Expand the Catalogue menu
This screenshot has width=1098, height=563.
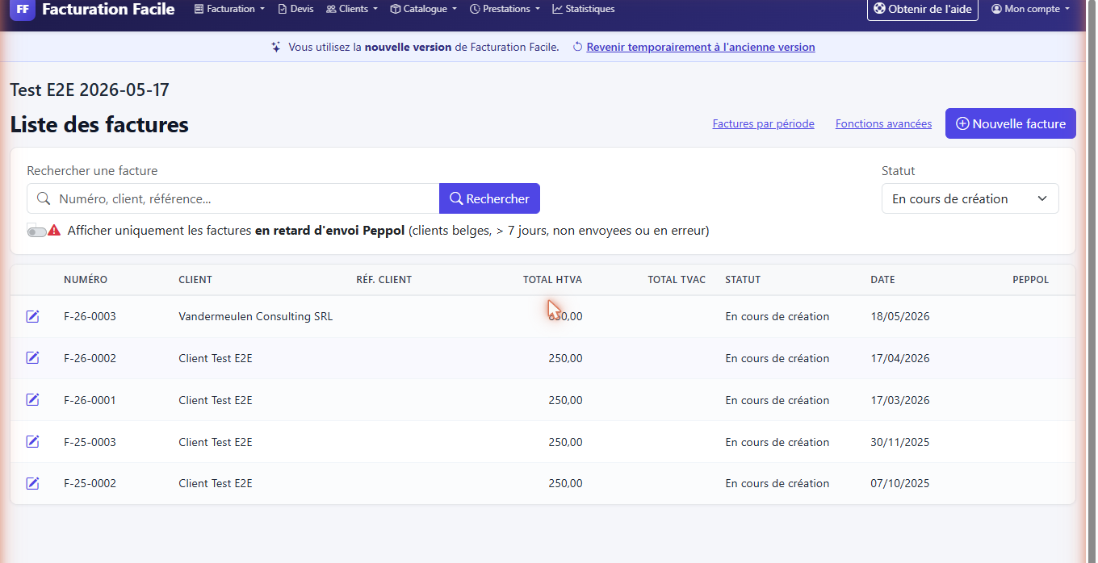(x=423, y=9)
